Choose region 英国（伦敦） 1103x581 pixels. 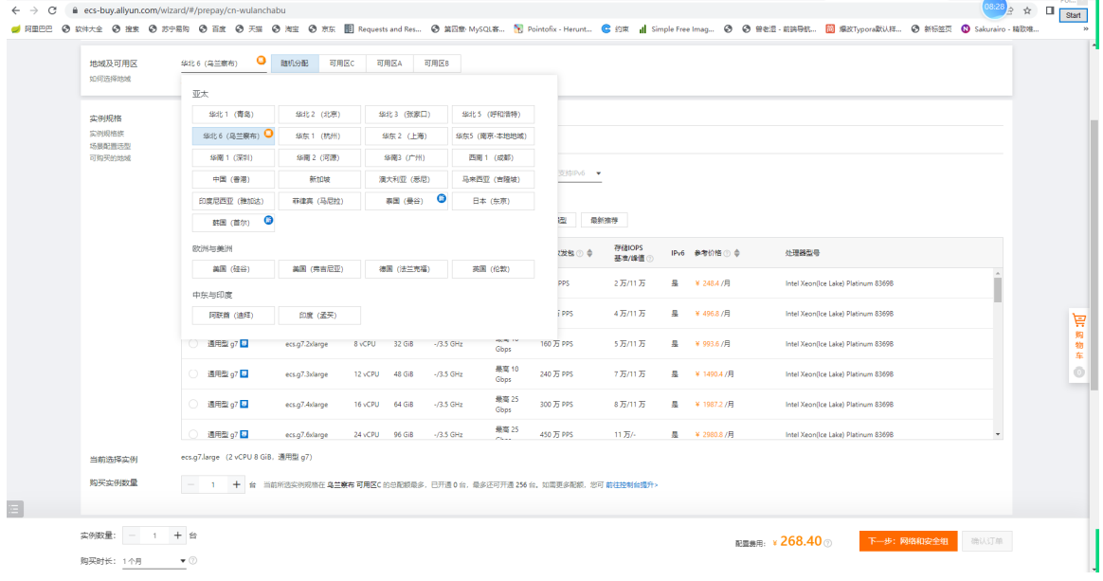[x=493, y=268]
